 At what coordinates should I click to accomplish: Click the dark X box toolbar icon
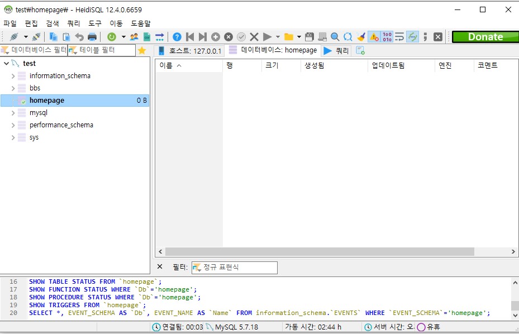(x=438, y=37)
